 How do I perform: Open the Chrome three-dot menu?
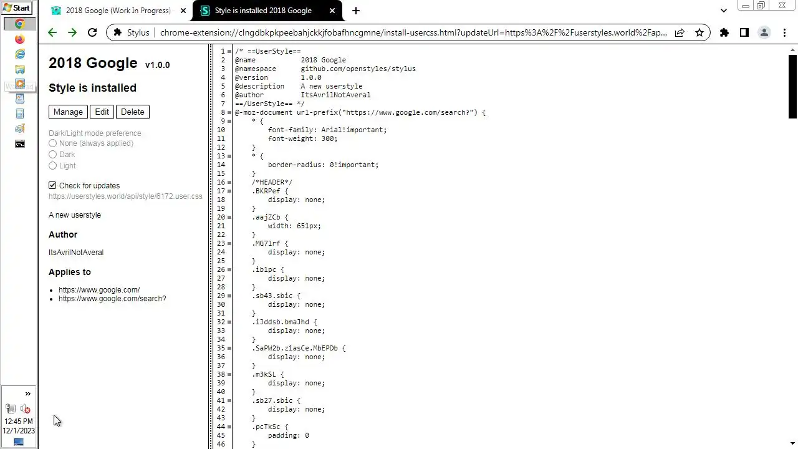[x=784, y=32]
